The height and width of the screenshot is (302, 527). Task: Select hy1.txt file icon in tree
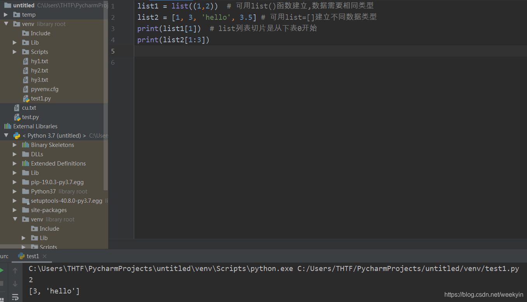[x=26, y=61]
